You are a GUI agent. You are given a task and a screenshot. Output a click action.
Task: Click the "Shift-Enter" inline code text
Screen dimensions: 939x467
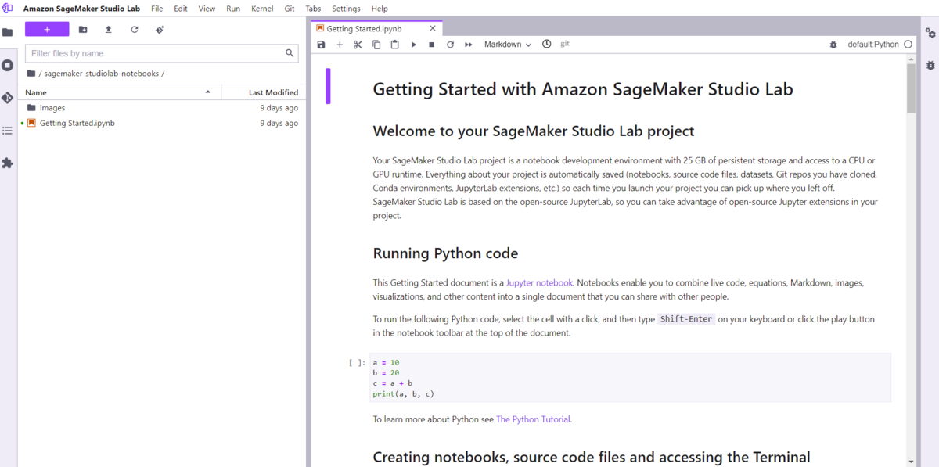686,319
